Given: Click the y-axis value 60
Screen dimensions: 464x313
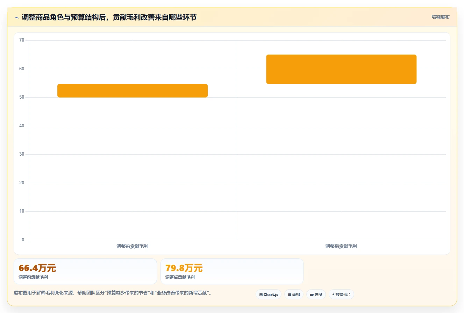Looking at the screenshot, I should (22, 69).
